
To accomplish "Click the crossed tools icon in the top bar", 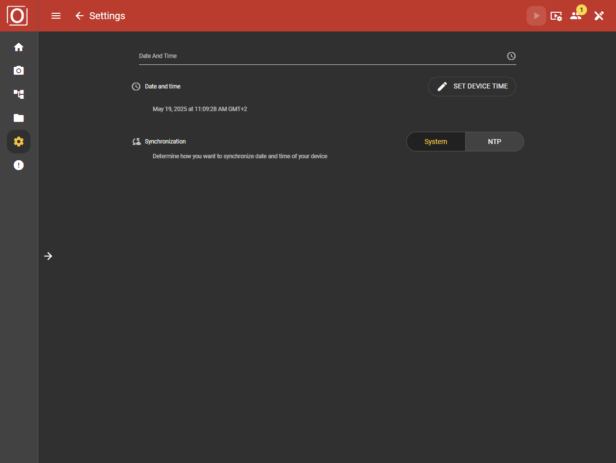I will click(599, 16).
